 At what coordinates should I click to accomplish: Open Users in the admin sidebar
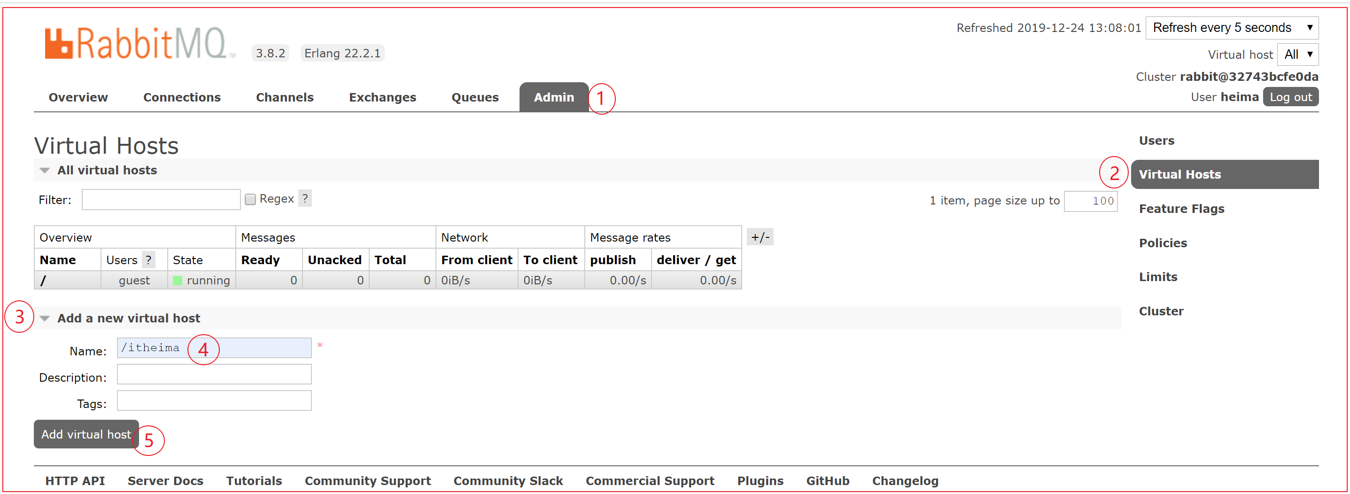1156,141
